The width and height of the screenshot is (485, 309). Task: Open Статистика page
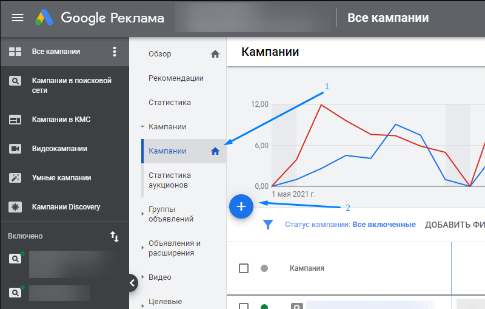coord(170,103)
